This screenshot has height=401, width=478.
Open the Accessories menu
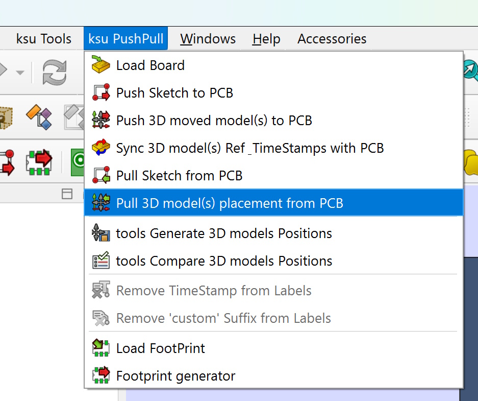point(332,39)
